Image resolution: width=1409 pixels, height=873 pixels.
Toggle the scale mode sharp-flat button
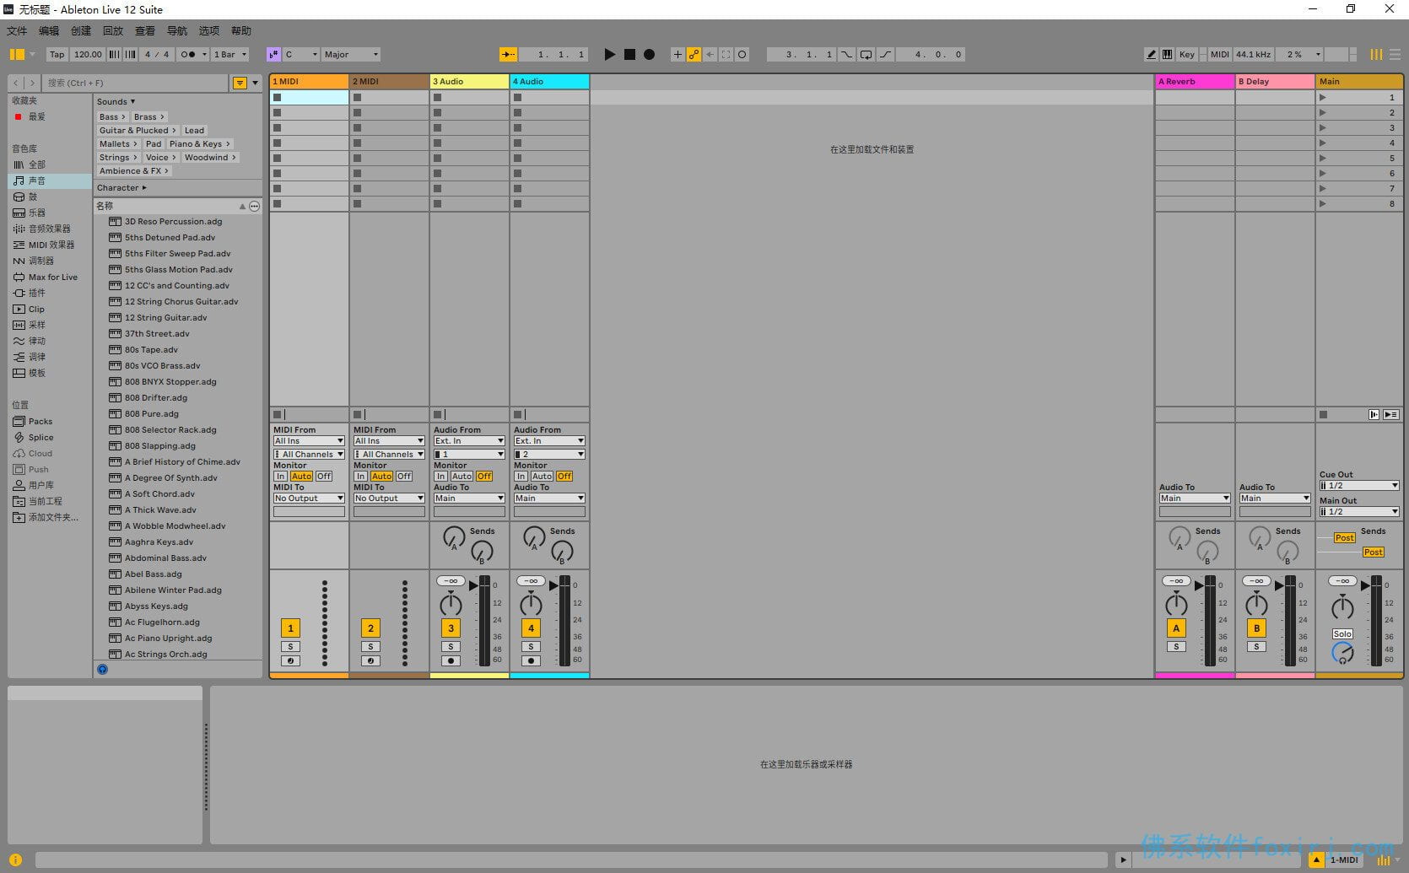tap(273, 54)
